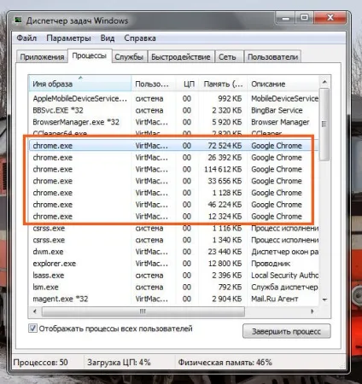Image resolution: width=362 pixels, height=384 pixels.
Task: Click the Task Manager title bar icon
Action: [19, 20]
